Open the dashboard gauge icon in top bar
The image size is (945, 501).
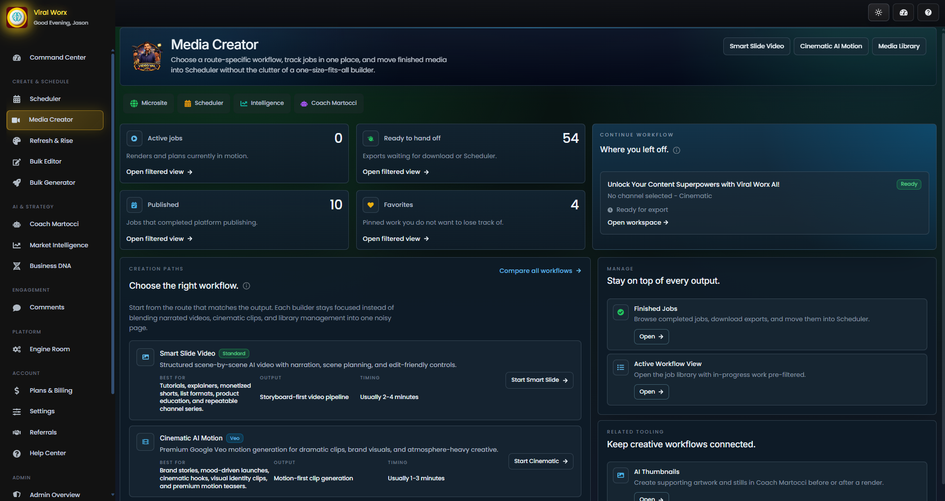[x=904, y=12]
